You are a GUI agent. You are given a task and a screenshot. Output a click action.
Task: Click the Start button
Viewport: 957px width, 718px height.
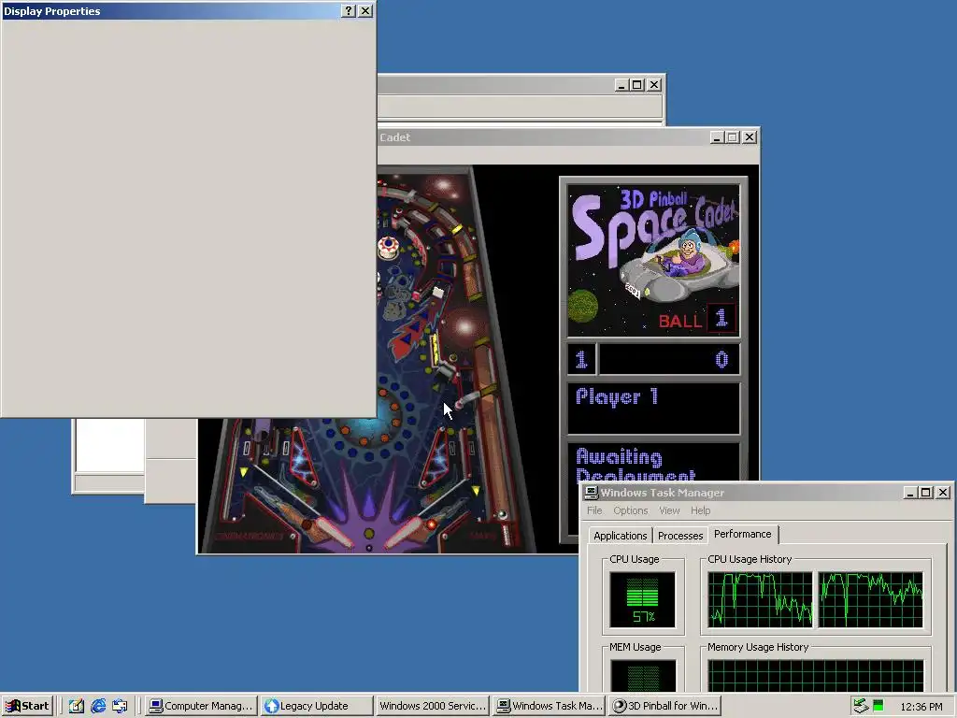(27, 706)
